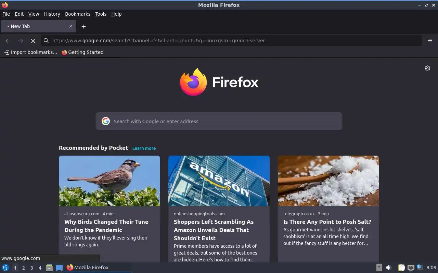This screenshot has height=273, width=438.
Task: Click the show desktop taskbar icon
Action: (x=59, y=268)
